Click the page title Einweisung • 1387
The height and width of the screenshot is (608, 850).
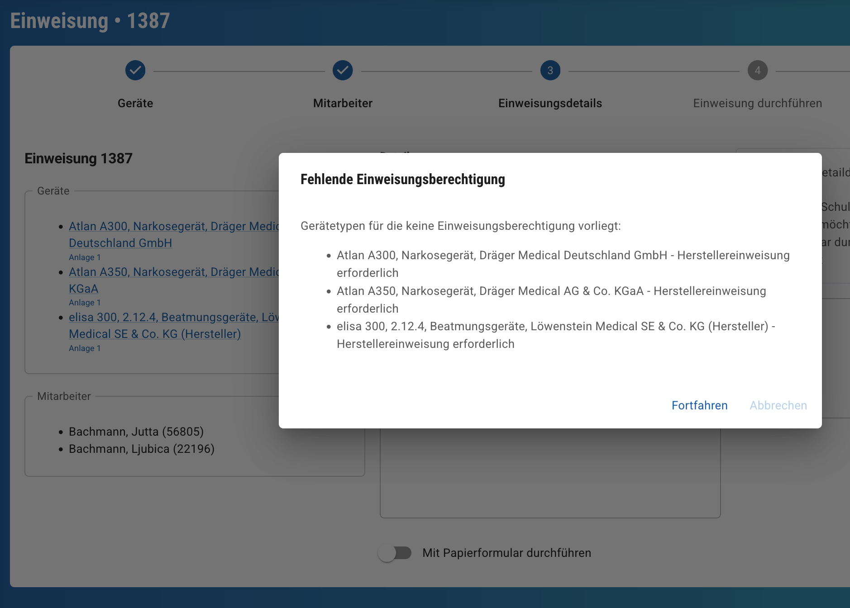click(90, 21)
